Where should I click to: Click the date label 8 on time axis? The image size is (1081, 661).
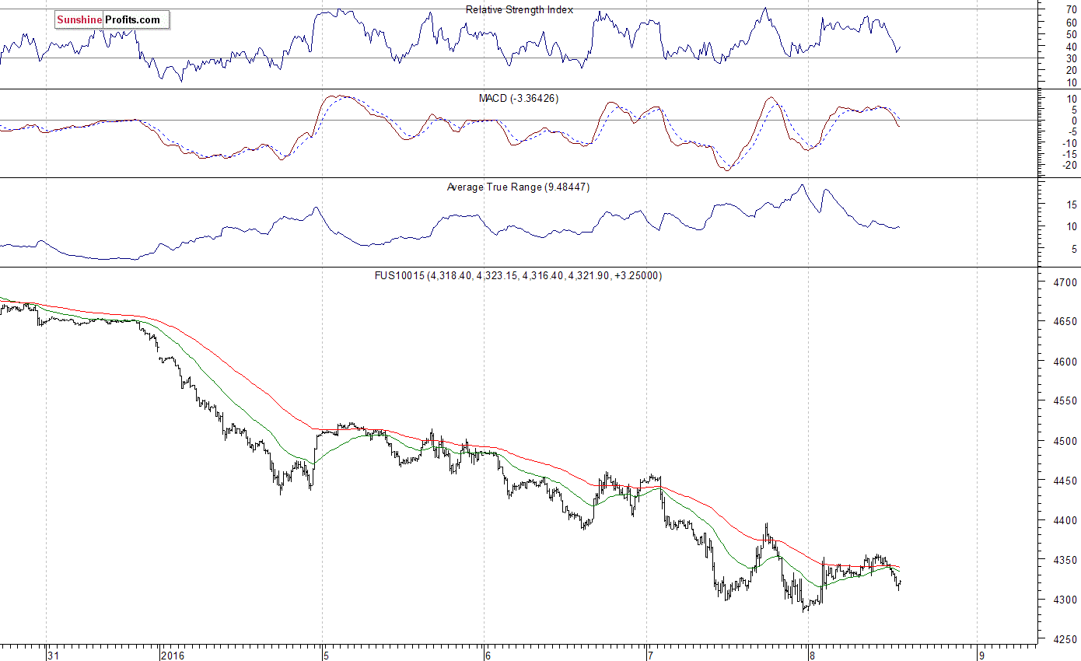pos(813,655)
